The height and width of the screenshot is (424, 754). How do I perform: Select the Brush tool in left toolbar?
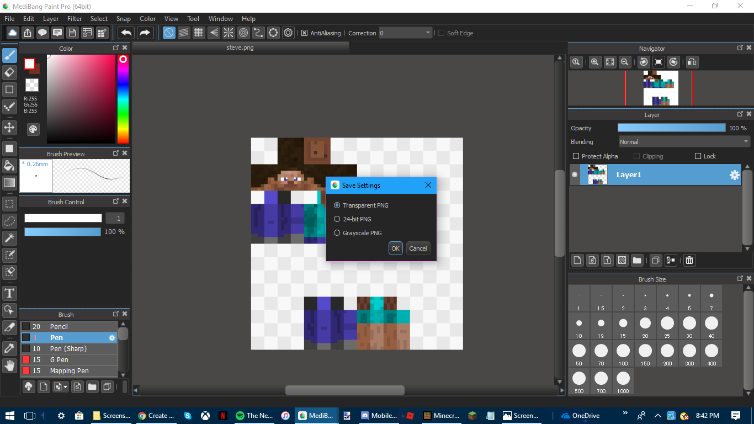pos(9,55)
